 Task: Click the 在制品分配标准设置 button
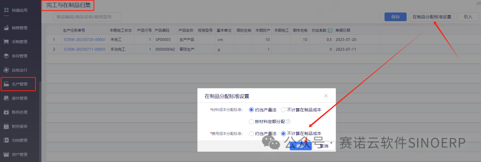tap(432, 17)
